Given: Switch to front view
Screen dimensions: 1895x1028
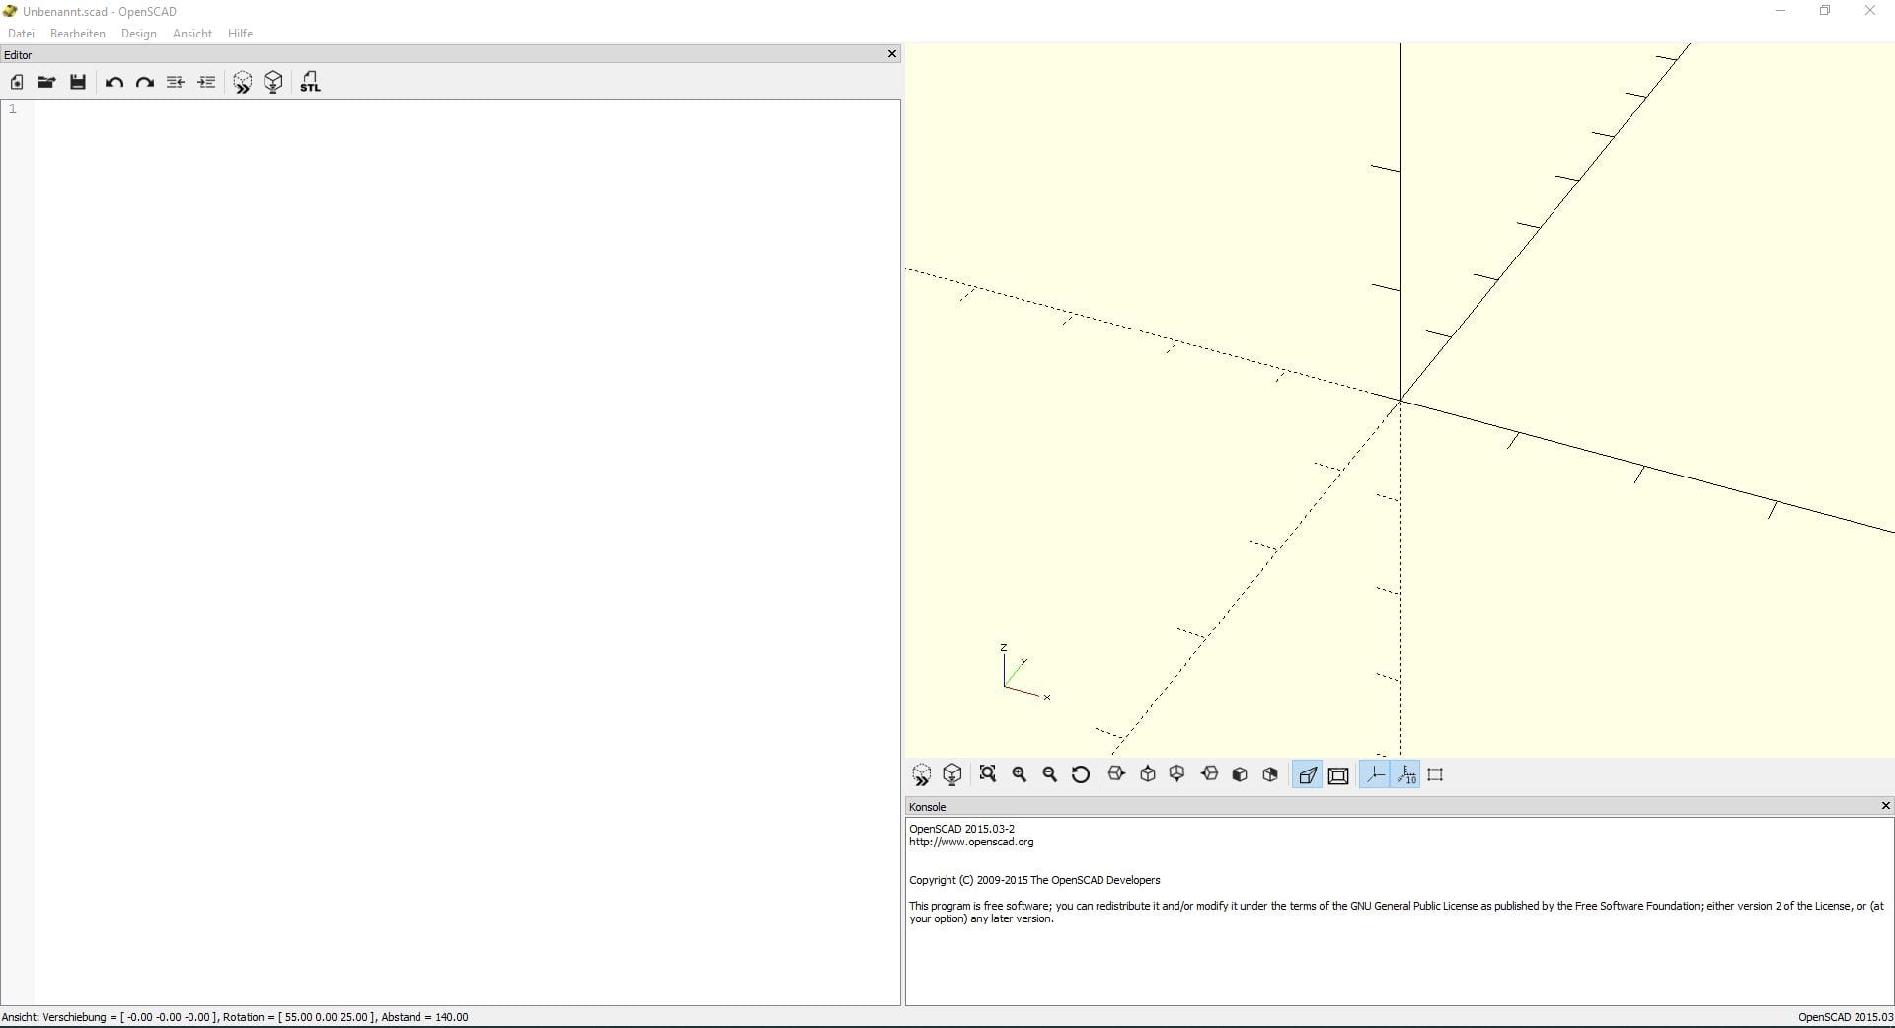Looking at the screenshot, I should click(x=1240, y=774).
